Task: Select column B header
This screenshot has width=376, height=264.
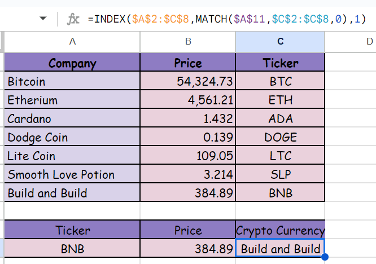Action: point(188,41)
